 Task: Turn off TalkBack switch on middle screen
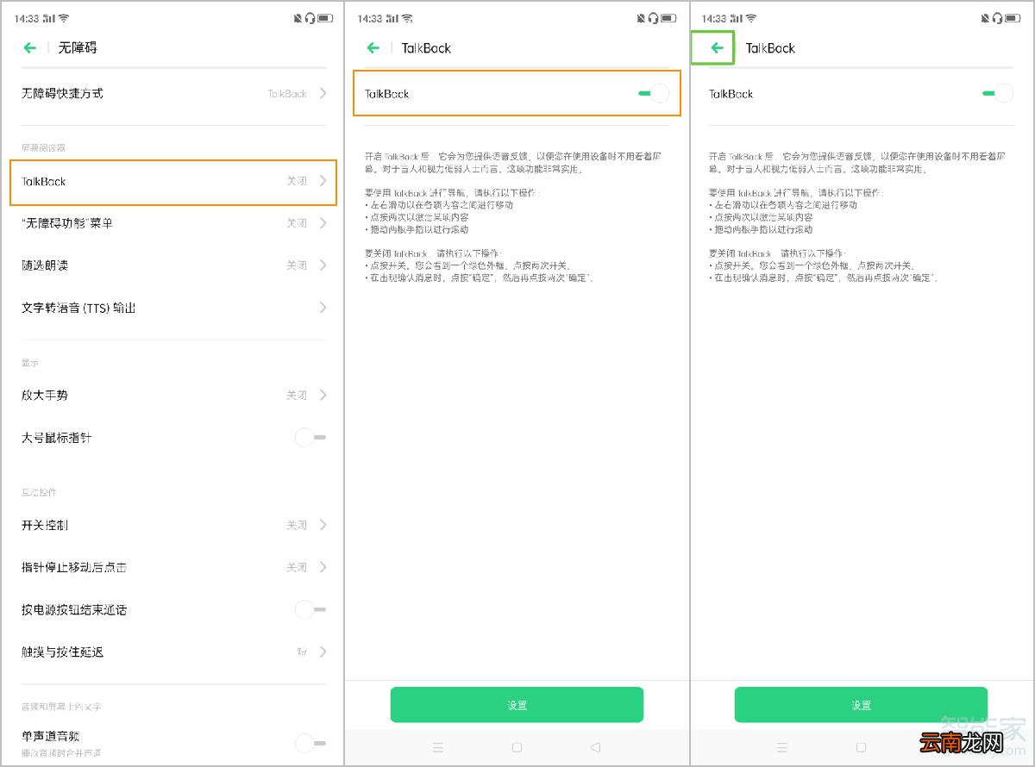654,93
